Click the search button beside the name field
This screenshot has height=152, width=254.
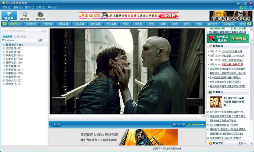(x=44, y=31)
